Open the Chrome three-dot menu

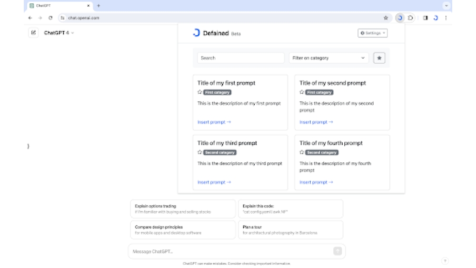point(446,18)
